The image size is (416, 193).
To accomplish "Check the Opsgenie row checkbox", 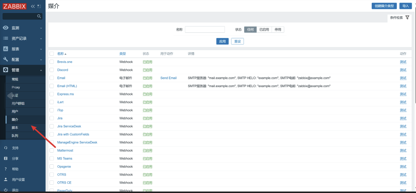I will click(x=52, y=166).
